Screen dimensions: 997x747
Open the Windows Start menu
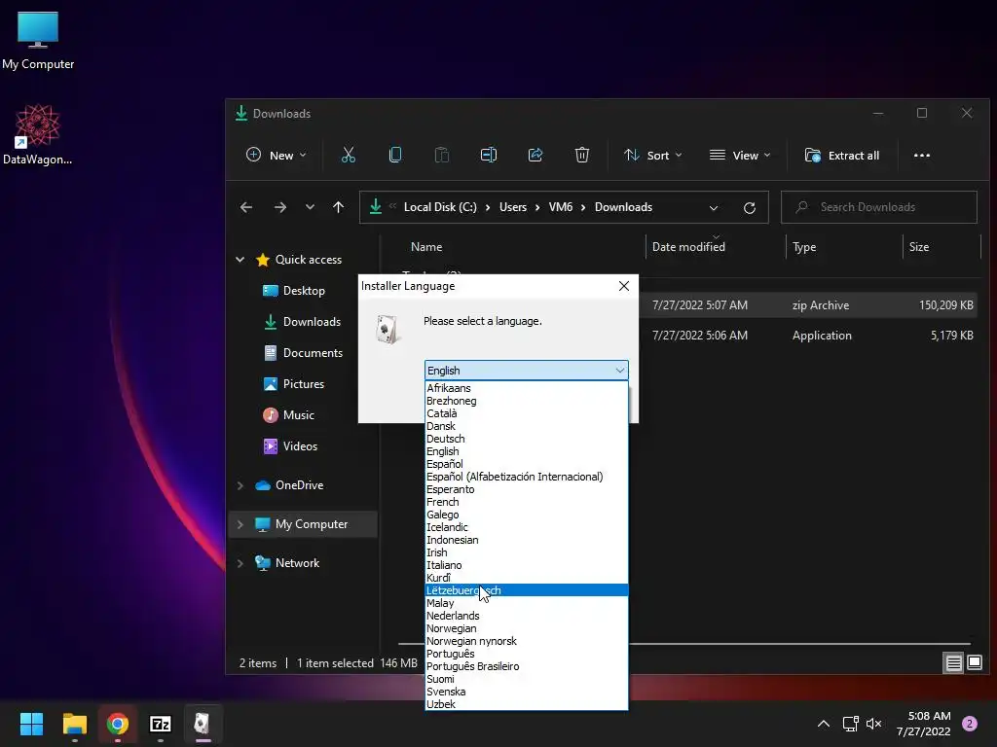pyautogui.click(x=31, y=724)
